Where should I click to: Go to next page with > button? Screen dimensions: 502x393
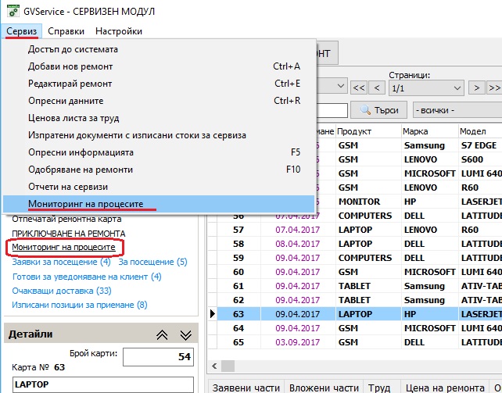(x=476, y=88)
